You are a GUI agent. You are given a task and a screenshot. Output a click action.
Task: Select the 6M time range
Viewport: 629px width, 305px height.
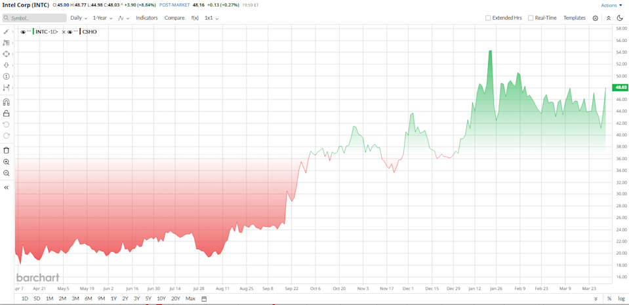[x=88, y=299]
